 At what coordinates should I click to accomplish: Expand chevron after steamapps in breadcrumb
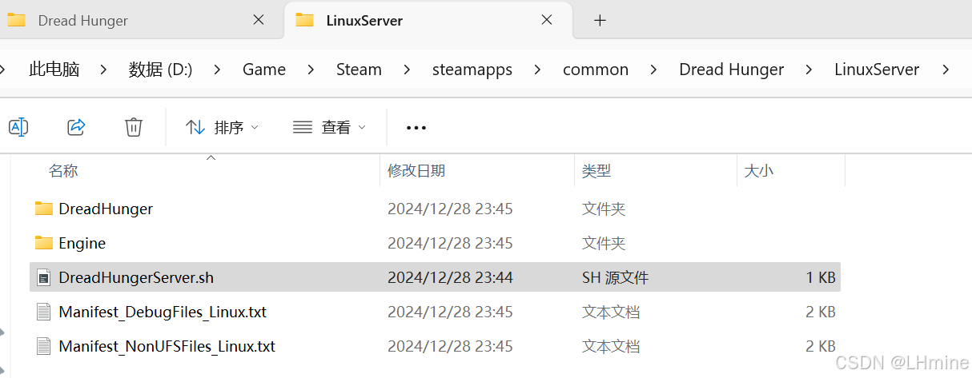(x=538, y=70)
